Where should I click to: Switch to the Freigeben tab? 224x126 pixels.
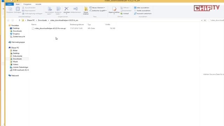(27, 4)
